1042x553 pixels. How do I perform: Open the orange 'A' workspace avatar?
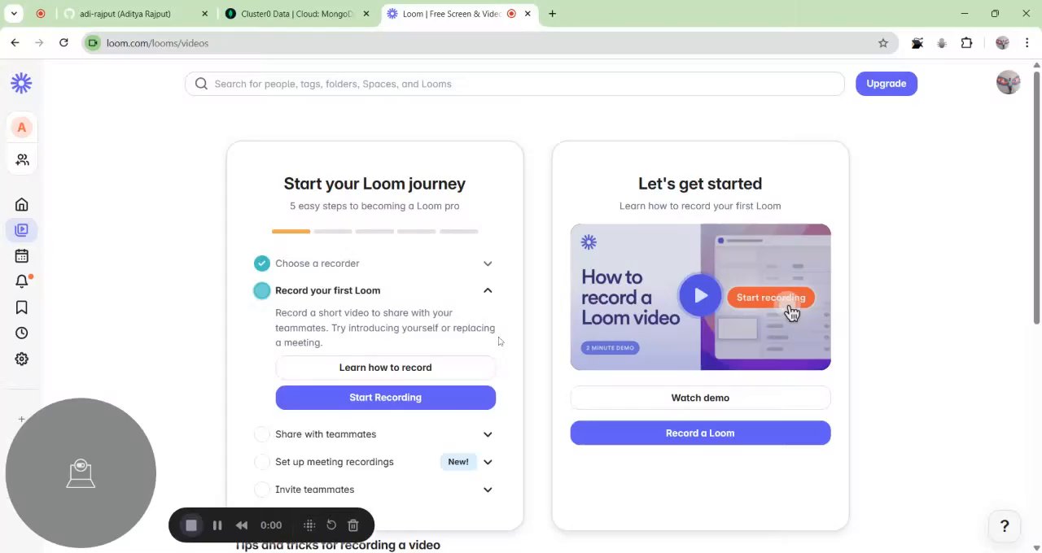[22, 128]
